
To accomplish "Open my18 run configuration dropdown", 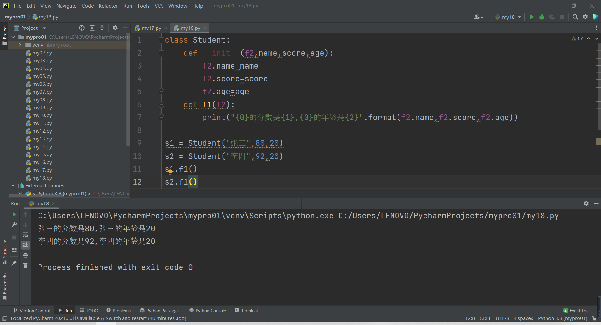I will (x=508, y=17).
